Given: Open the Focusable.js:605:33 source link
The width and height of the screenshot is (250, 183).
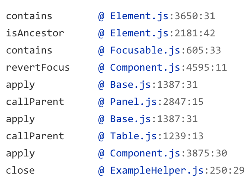Looking at the screenshot, I should 166,51.
